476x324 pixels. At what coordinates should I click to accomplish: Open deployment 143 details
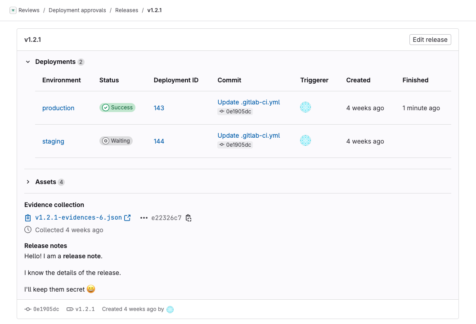click(159, 108)
